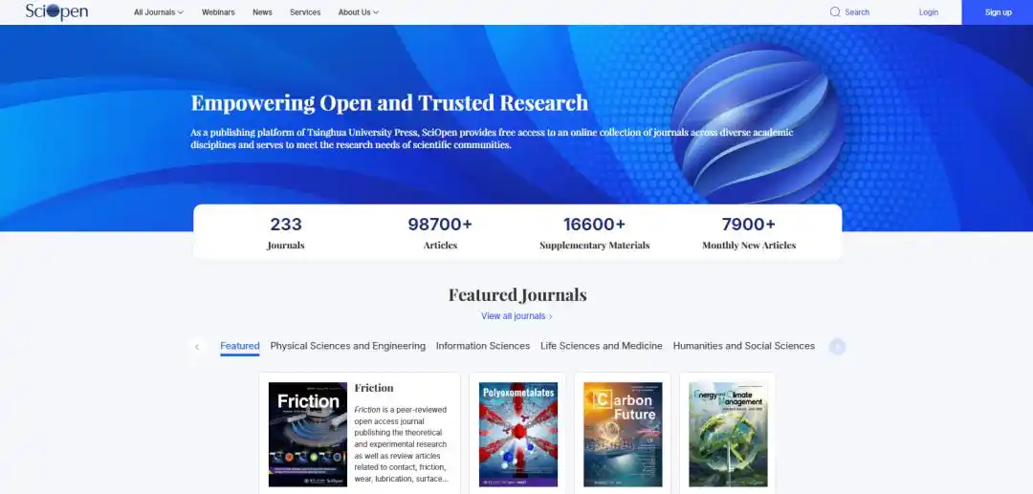The height and width of the screenshot is (494, 1033).
Task: Select the Information Sciences tab
Action: coord(483,346)
